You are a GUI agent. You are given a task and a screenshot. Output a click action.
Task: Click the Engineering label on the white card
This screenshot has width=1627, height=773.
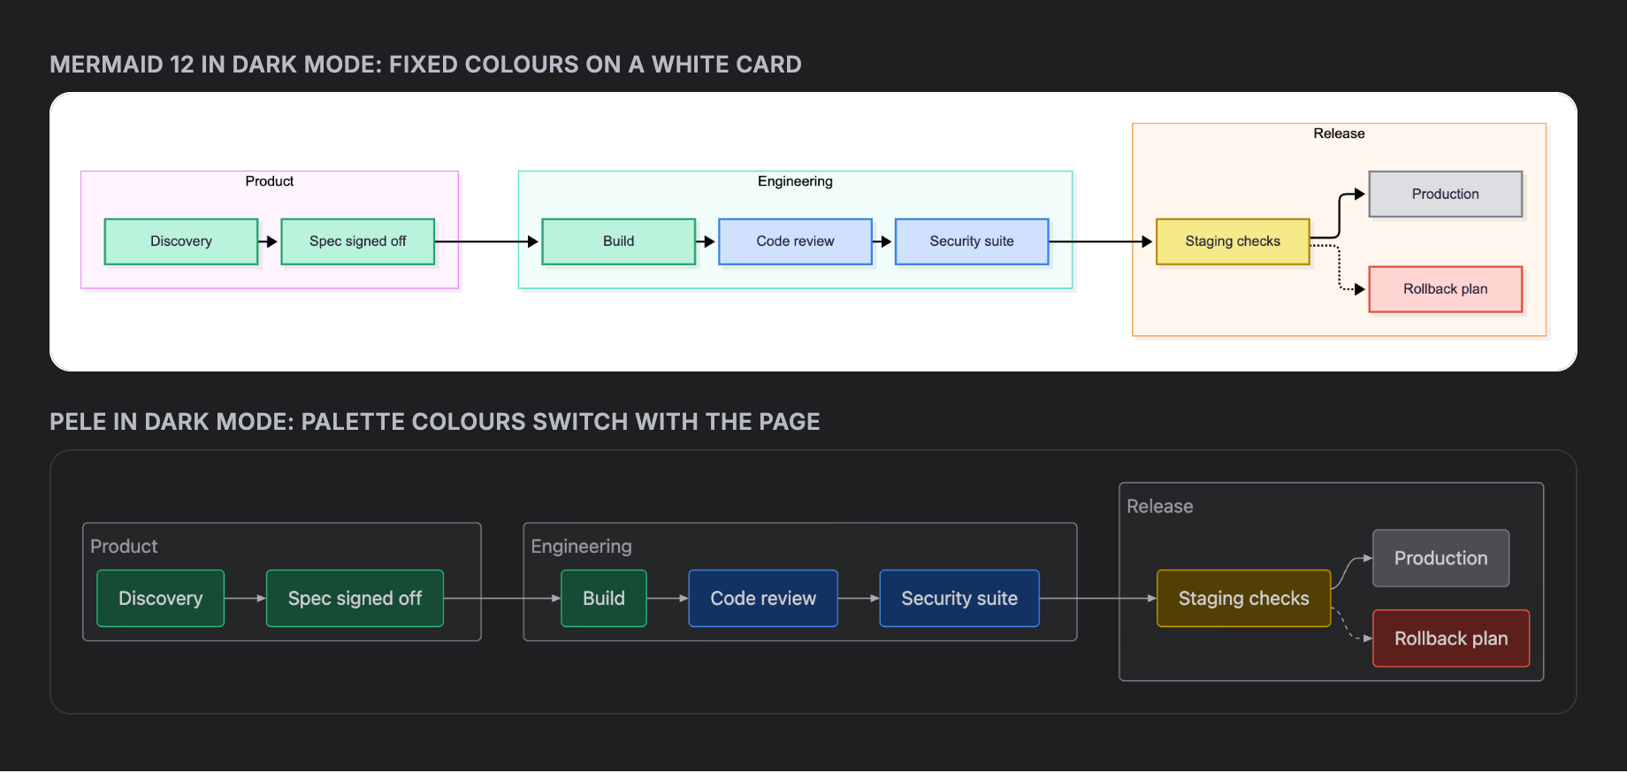(x=795, y=181)
